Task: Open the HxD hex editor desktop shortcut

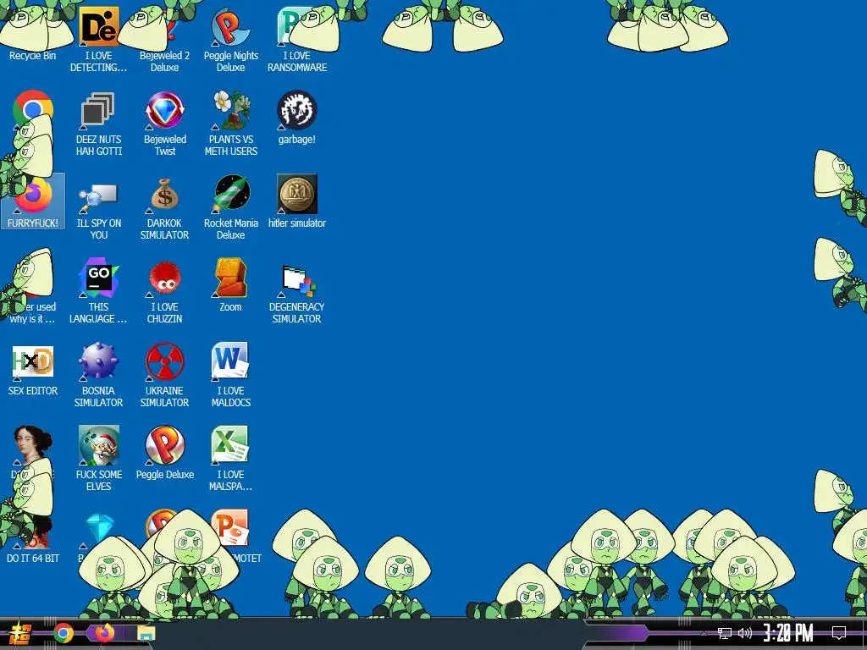Action: pos(33,369)
